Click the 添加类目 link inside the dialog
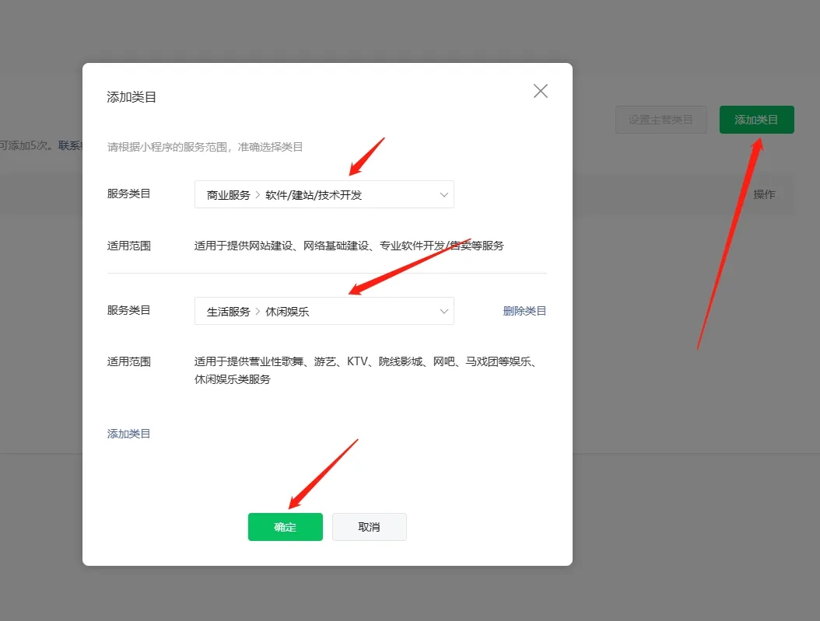This screenshot has width=820, height=621. 128,434
